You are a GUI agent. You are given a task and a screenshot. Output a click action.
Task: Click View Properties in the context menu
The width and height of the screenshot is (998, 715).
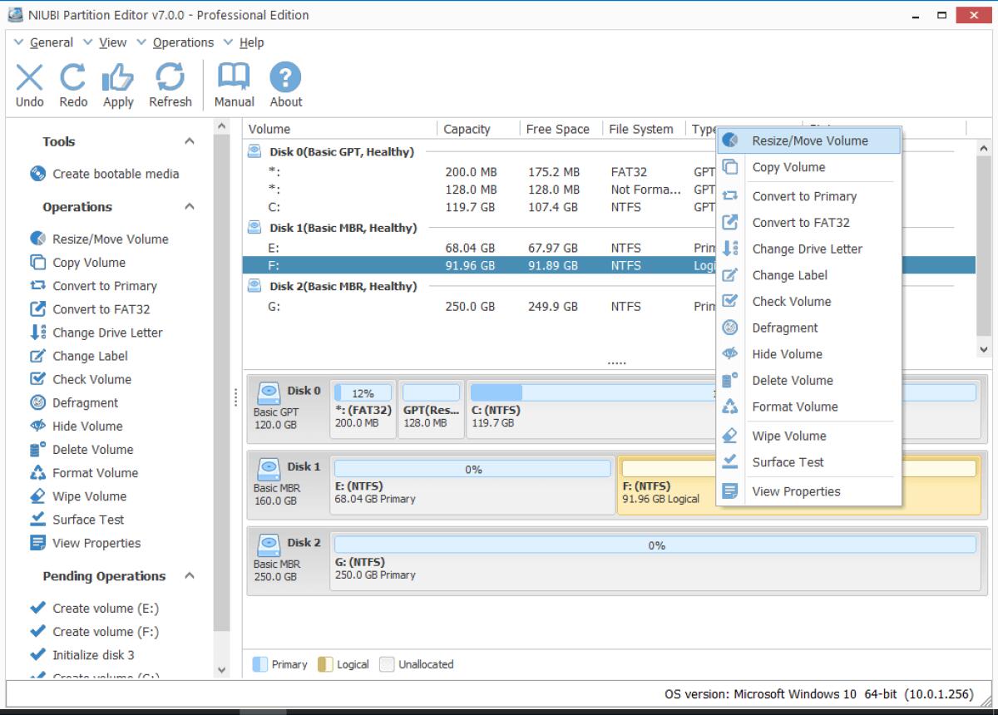(795, 491)
